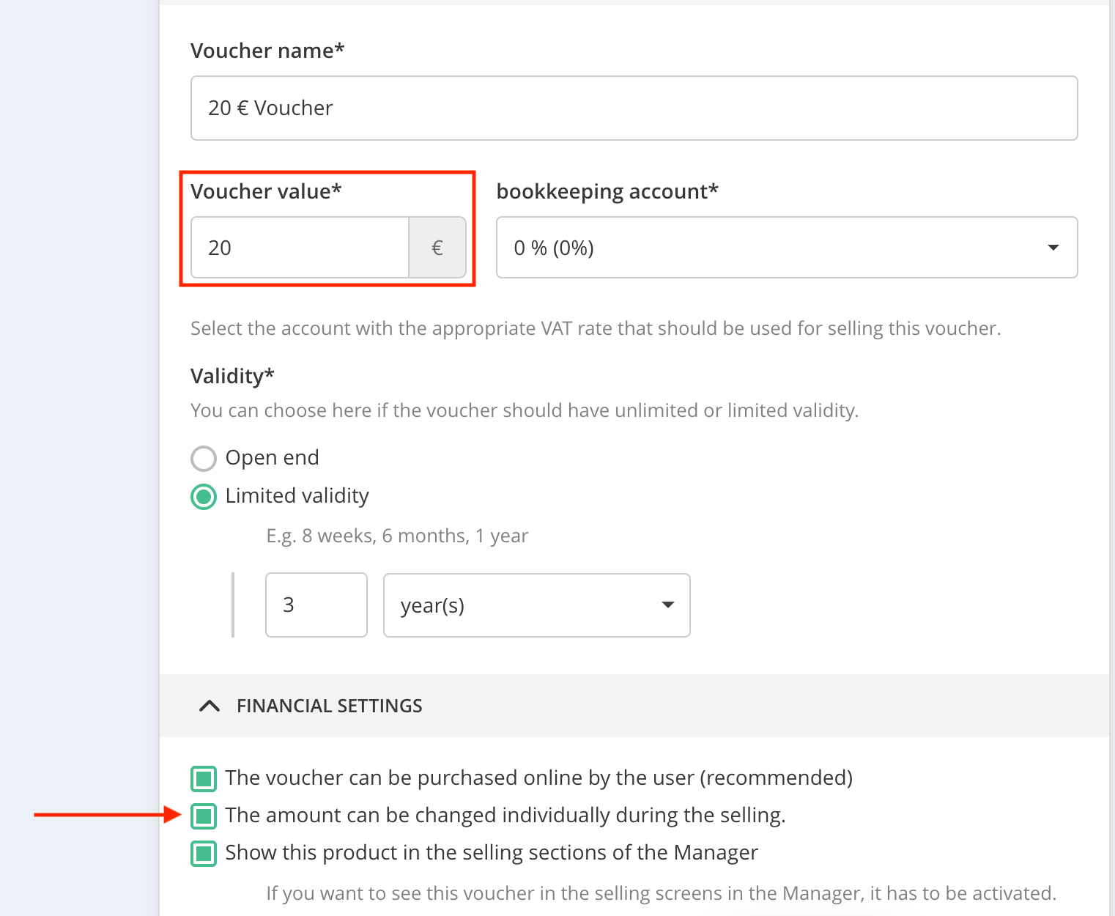Click the validity duration number field

(316, 605)
